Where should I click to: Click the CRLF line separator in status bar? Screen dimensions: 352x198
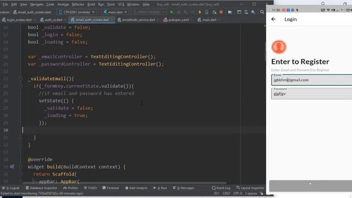click(226, 193)
